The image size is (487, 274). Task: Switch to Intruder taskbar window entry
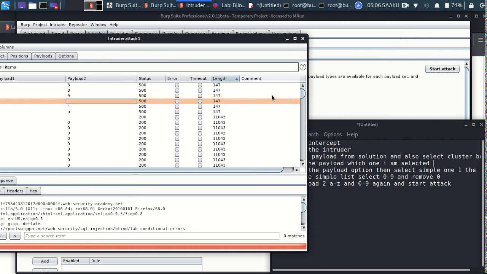click(x=194, y=5)
